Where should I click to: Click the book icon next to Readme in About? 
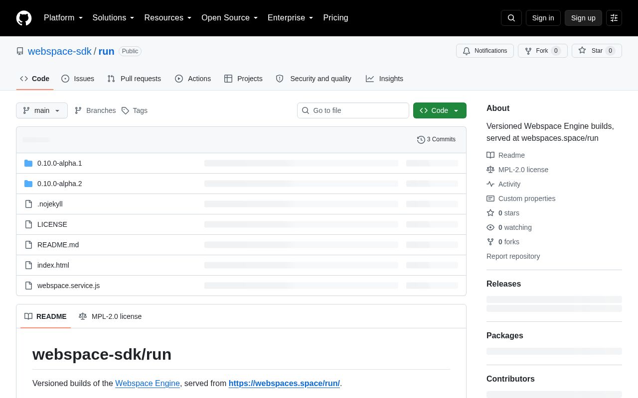tap(490, 155)
